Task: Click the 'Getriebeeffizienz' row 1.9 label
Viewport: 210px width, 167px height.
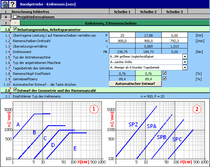Action: [25, 79]
